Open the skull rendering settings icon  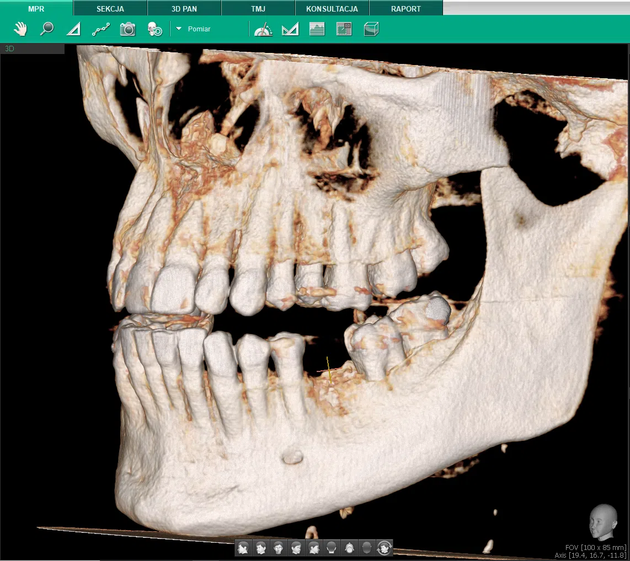point(154,29)
